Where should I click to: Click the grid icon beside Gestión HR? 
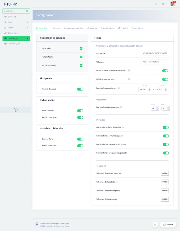(x=27, y=11)
